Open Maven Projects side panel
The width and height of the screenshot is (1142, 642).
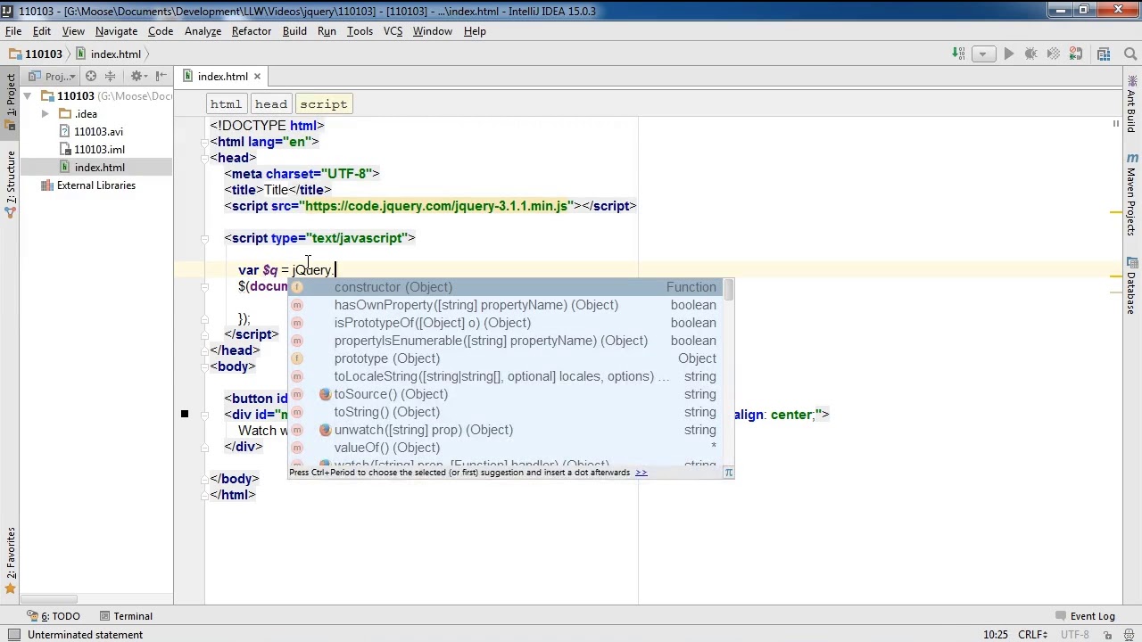pyautogui.click(x=1131, y=193)
